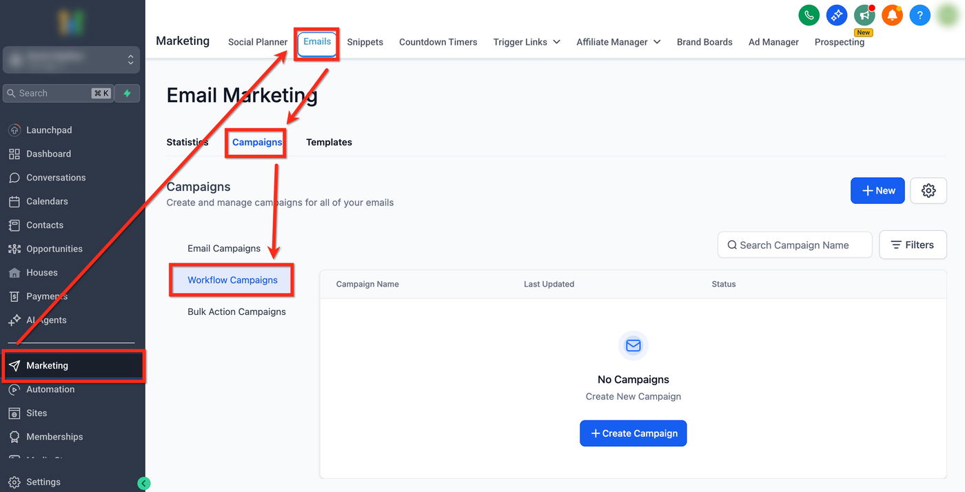
Task: Go to Conversations in the sidebar
Action: click(56, 177)
